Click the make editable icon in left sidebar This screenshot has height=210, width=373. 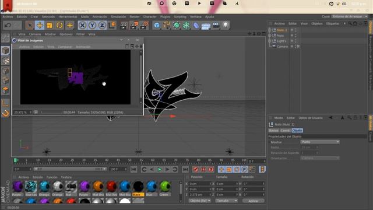(5, 38)
